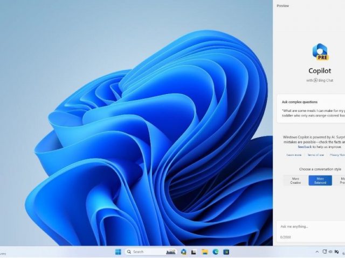Launch Microsoft Edge from the taskbar
This screenshot has width=345, height=258.
[216, 252]
